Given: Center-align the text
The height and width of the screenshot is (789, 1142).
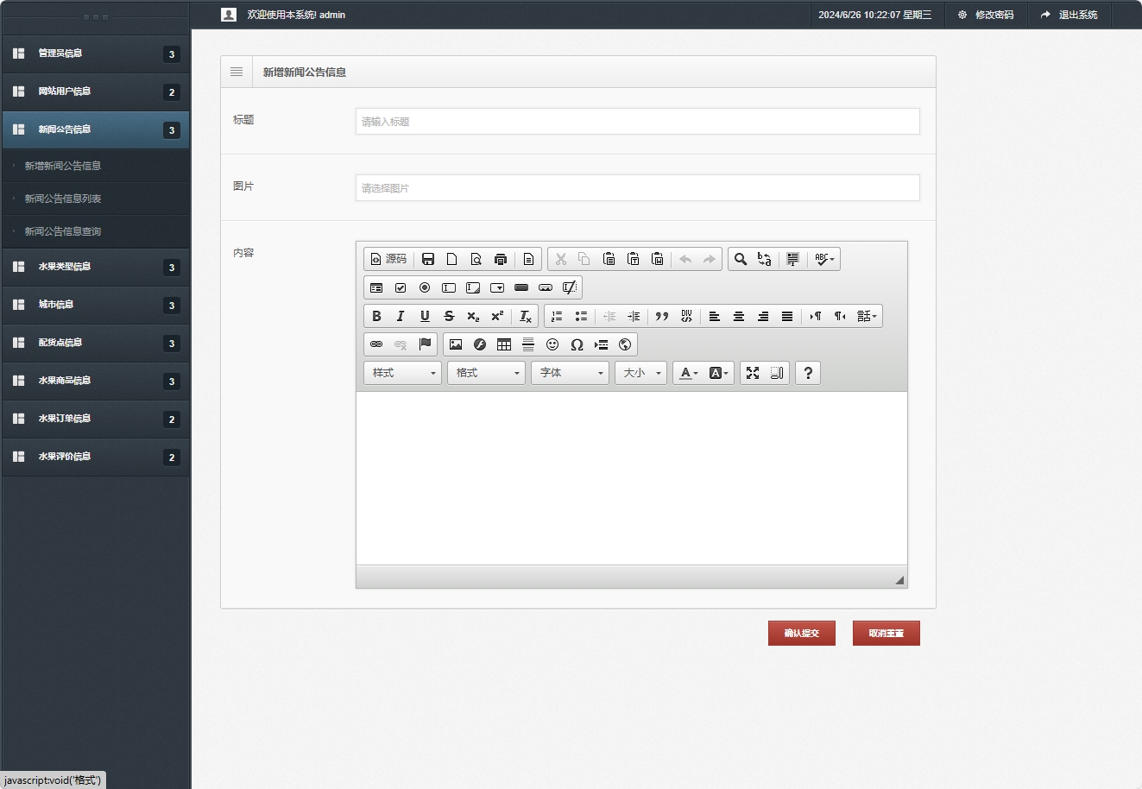Looking at the screenshot, I should pyautogui.click(x=739, y=316).
